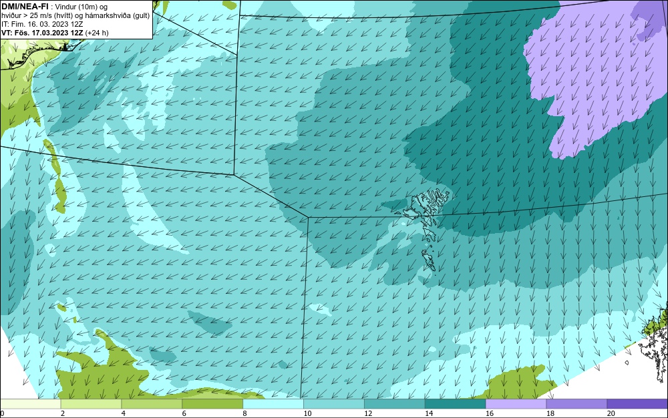Viewport: 668px width, 418px height.
Task: Click the DMI/NEA-FI title text
Action: [x=24, y=7]
